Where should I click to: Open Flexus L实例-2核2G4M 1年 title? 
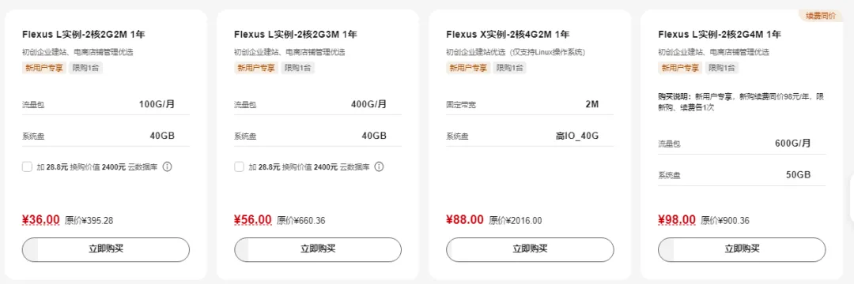coord(720,35)
